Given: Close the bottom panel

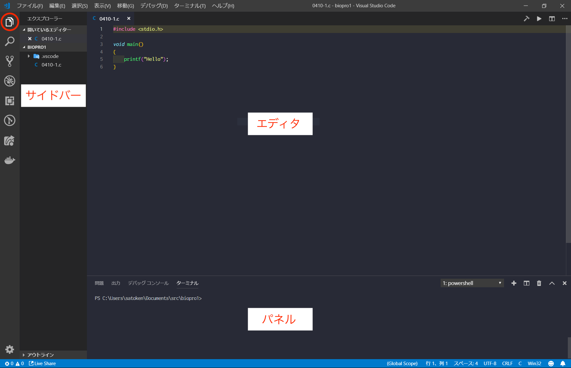Looking at the screenshot, I should (565, 283).
